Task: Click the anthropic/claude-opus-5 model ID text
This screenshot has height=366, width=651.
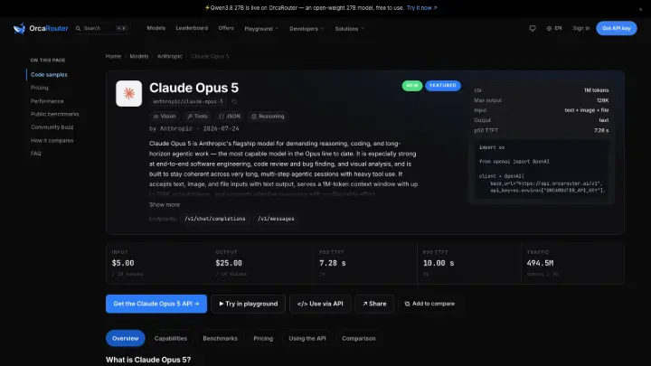Action: [x=188, y=101]
